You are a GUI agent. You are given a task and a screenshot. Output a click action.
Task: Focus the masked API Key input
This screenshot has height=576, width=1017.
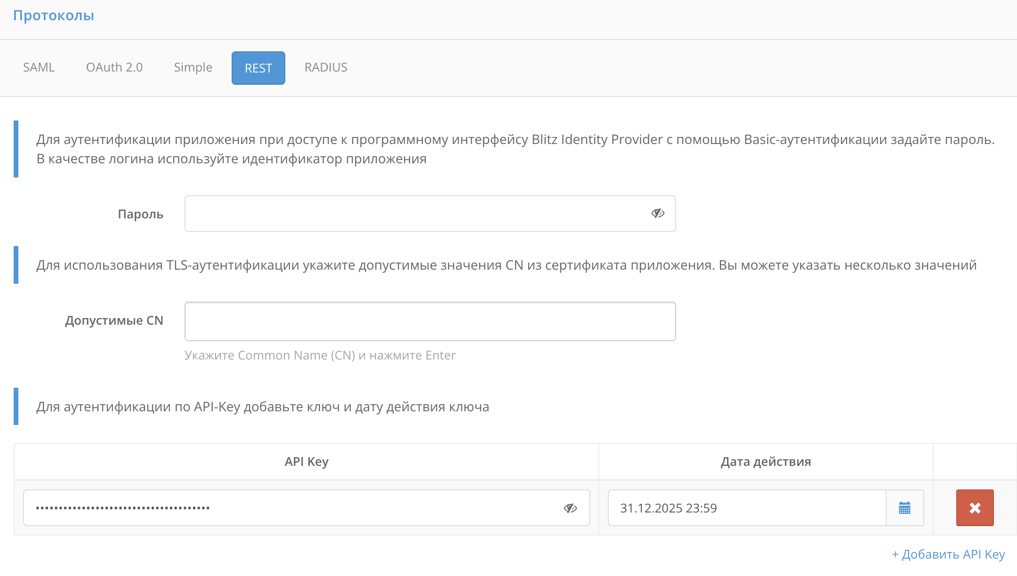pyautogui.click(x=292, y=508)
